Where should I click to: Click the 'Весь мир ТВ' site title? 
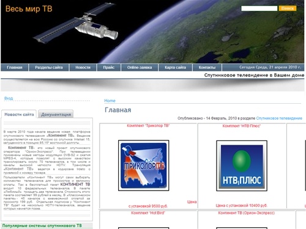[x=29, y=9]
